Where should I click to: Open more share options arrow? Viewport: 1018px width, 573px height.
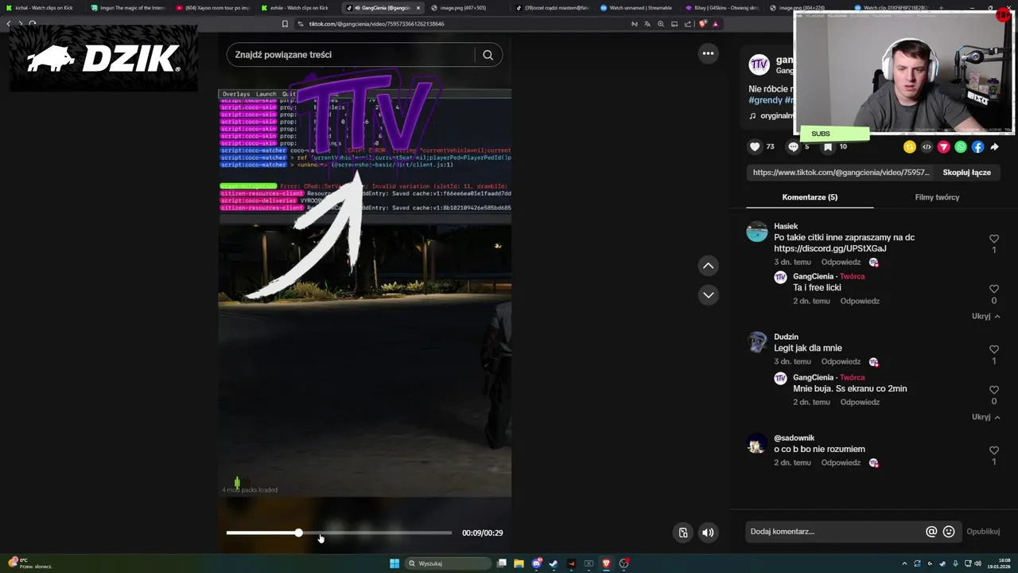point(994,146)
